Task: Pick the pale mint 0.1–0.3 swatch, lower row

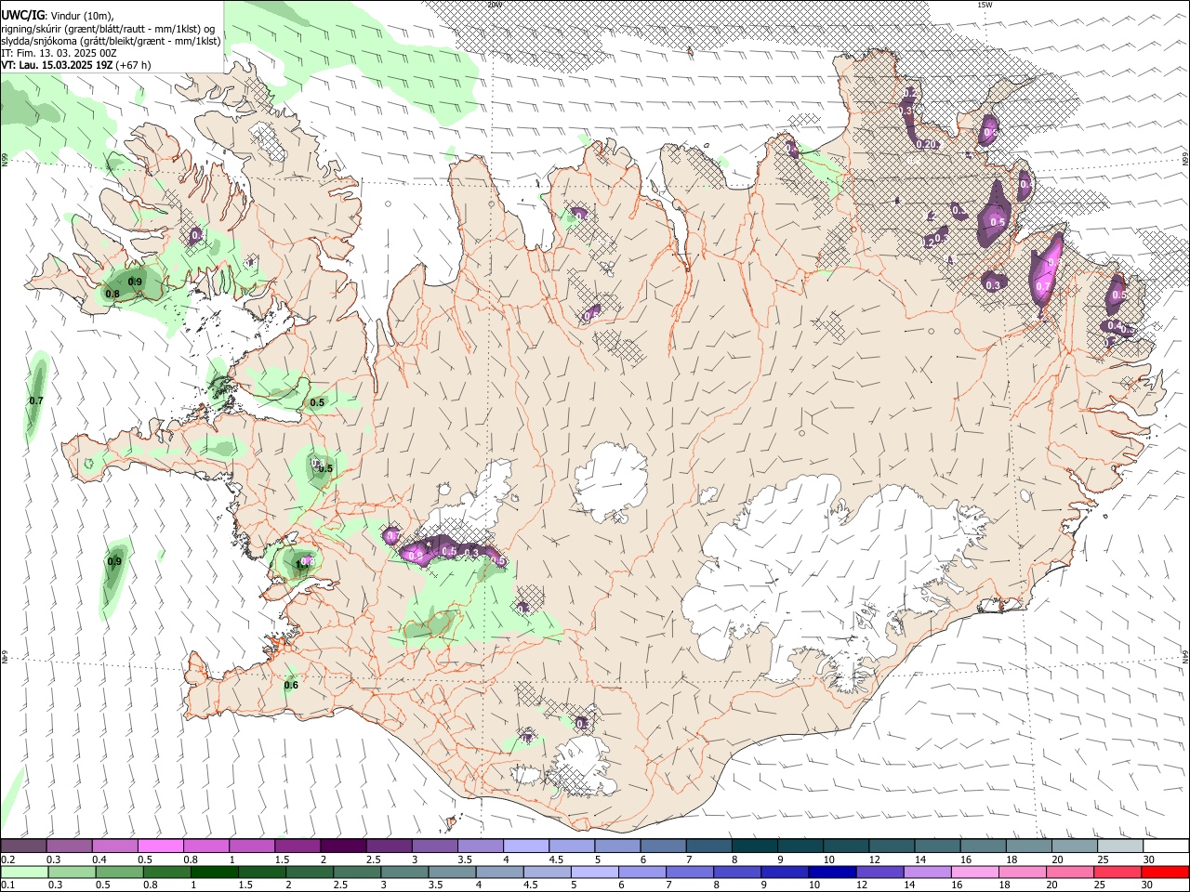Action: coord(24,872)
